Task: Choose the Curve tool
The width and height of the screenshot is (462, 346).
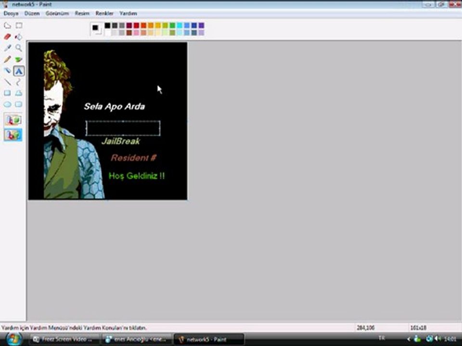Action: coord(19,82)
